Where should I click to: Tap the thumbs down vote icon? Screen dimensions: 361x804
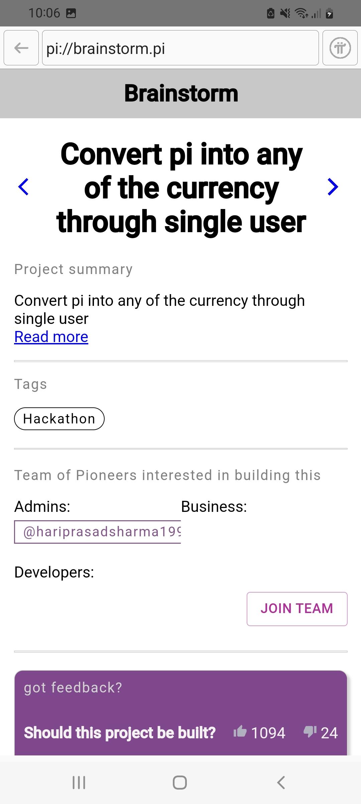(310, 731)
